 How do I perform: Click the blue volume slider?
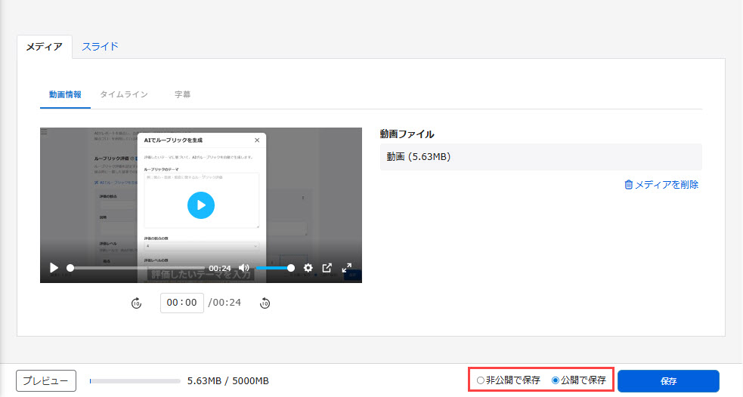[274, 268]
